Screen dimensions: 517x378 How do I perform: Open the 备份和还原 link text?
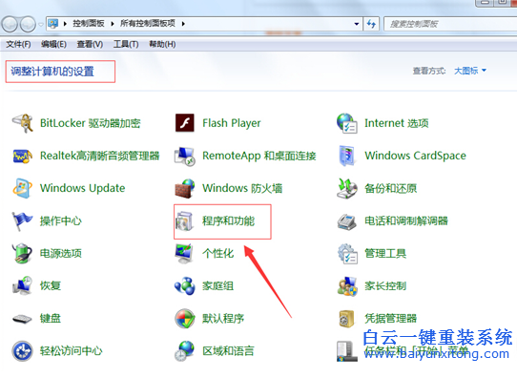coord(391,188)
